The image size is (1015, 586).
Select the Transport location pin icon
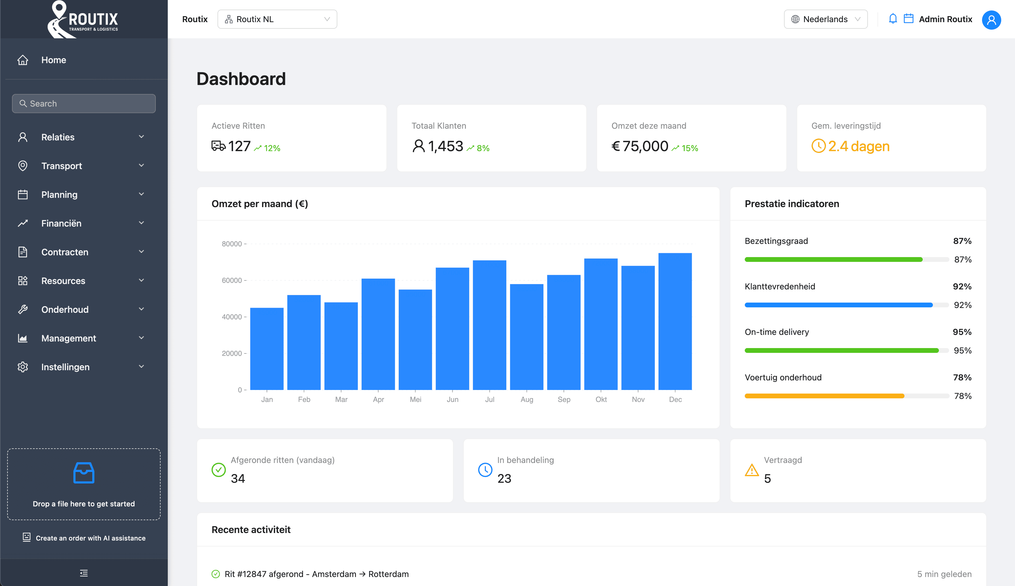click(x=23, y=166)
